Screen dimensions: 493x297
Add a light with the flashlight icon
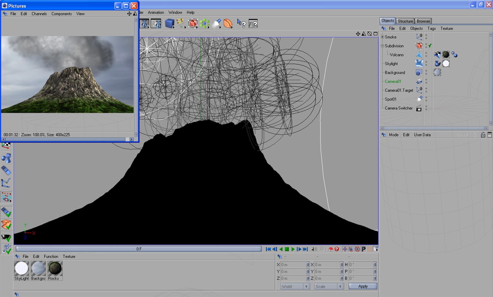pos(217,24)
